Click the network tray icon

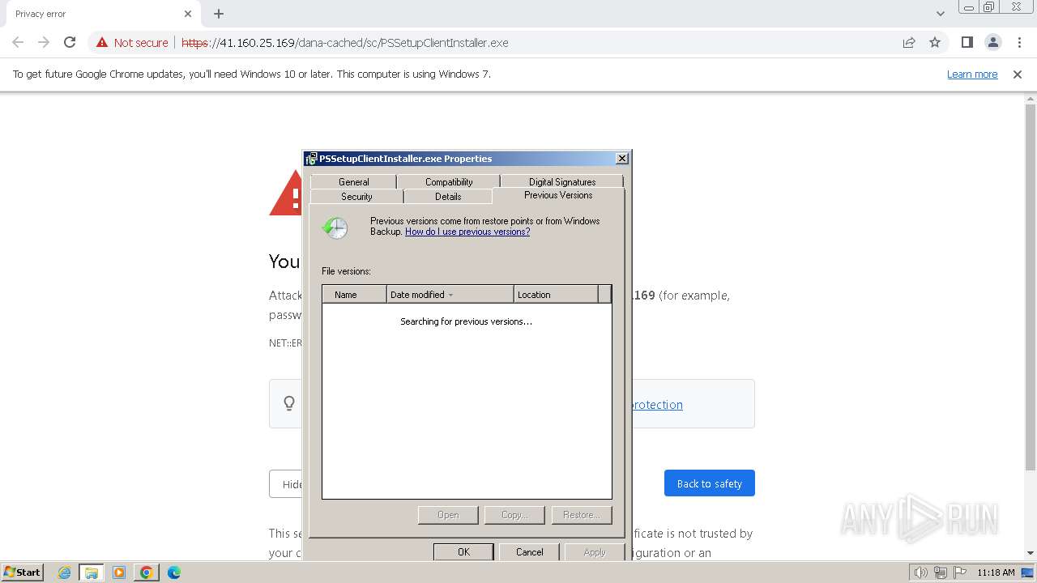[x=940, y=572]
